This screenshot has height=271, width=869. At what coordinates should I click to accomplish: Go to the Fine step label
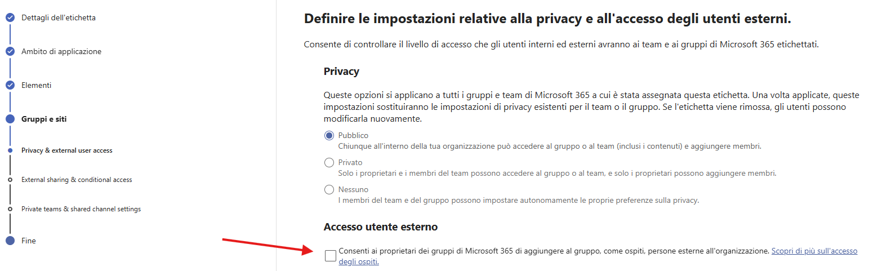[29, 241]
